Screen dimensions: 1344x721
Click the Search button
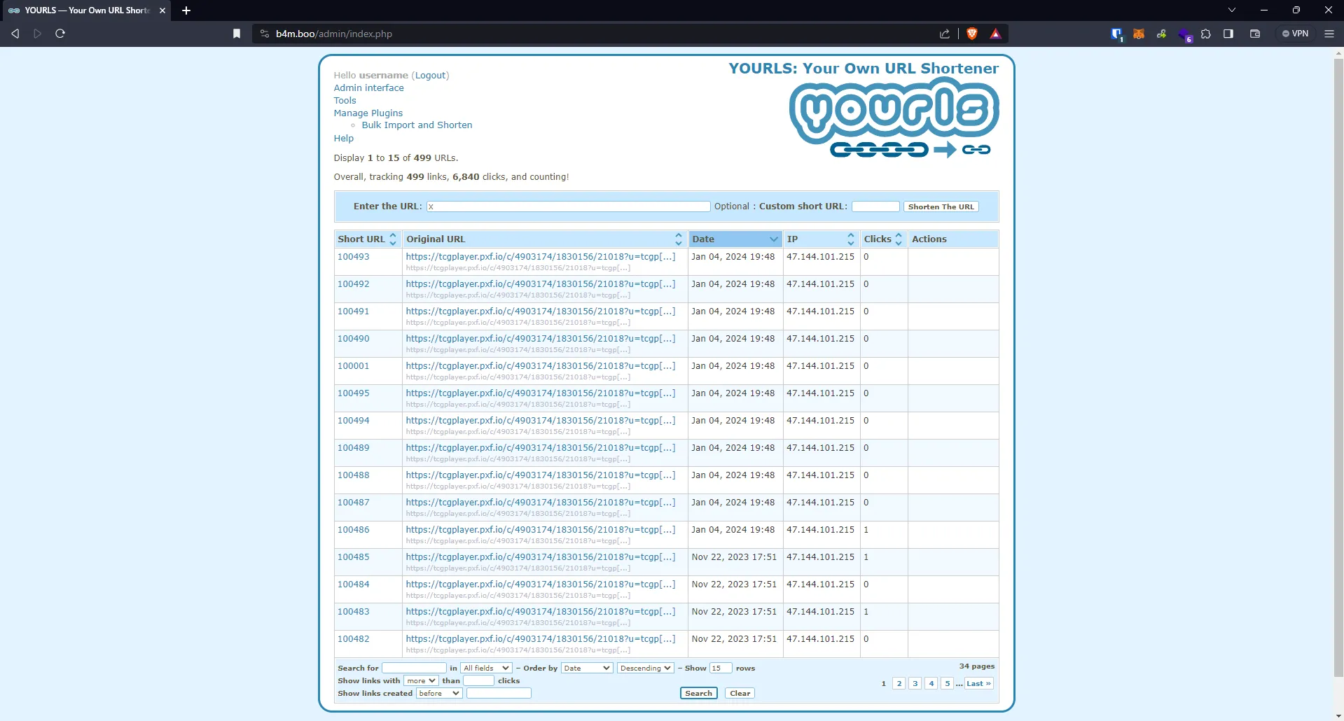(x=698, y=693)
